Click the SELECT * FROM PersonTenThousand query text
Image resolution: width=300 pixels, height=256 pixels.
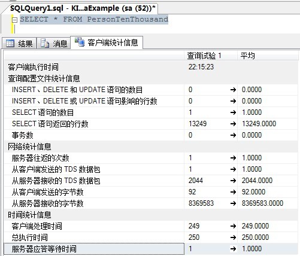point(94,19)
